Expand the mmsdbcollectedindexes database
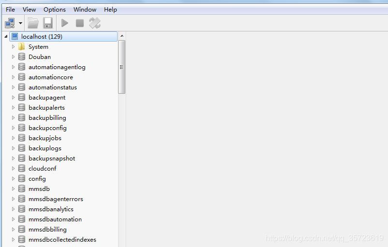Image resolution: width=388 pixels, height=247 pixels. click(14, 239)
